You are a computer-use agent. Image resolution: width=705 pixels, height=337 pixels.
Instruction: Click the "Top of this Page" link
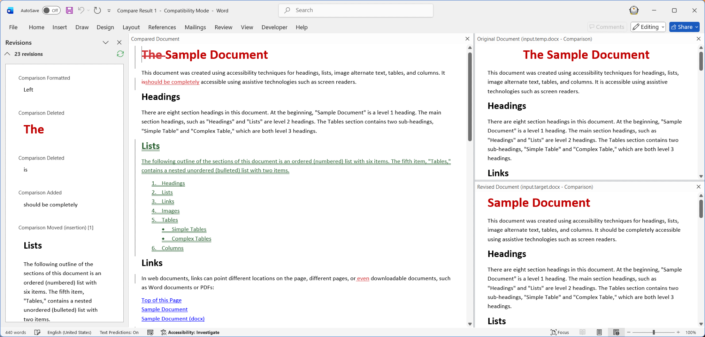pos(161,300)
